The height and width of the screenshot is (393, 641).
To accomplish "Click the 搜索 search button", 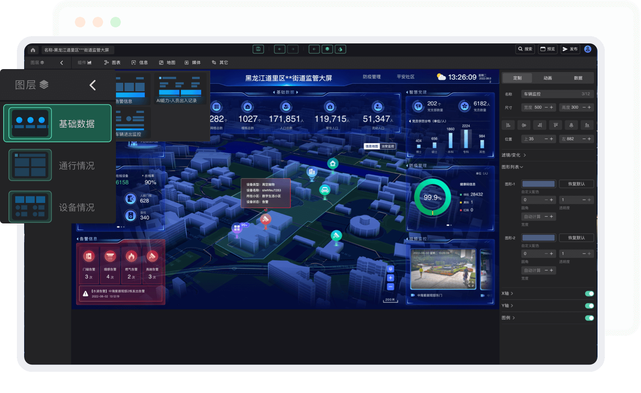I will pyautogui.click(x=525, y=49).
